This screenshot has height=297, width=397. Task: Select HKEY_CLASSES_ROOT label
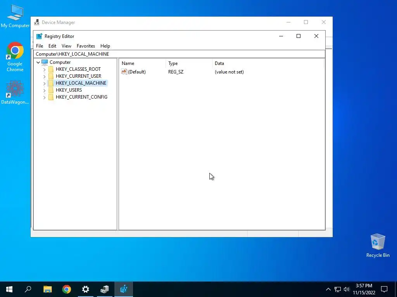tap(78, 69)
